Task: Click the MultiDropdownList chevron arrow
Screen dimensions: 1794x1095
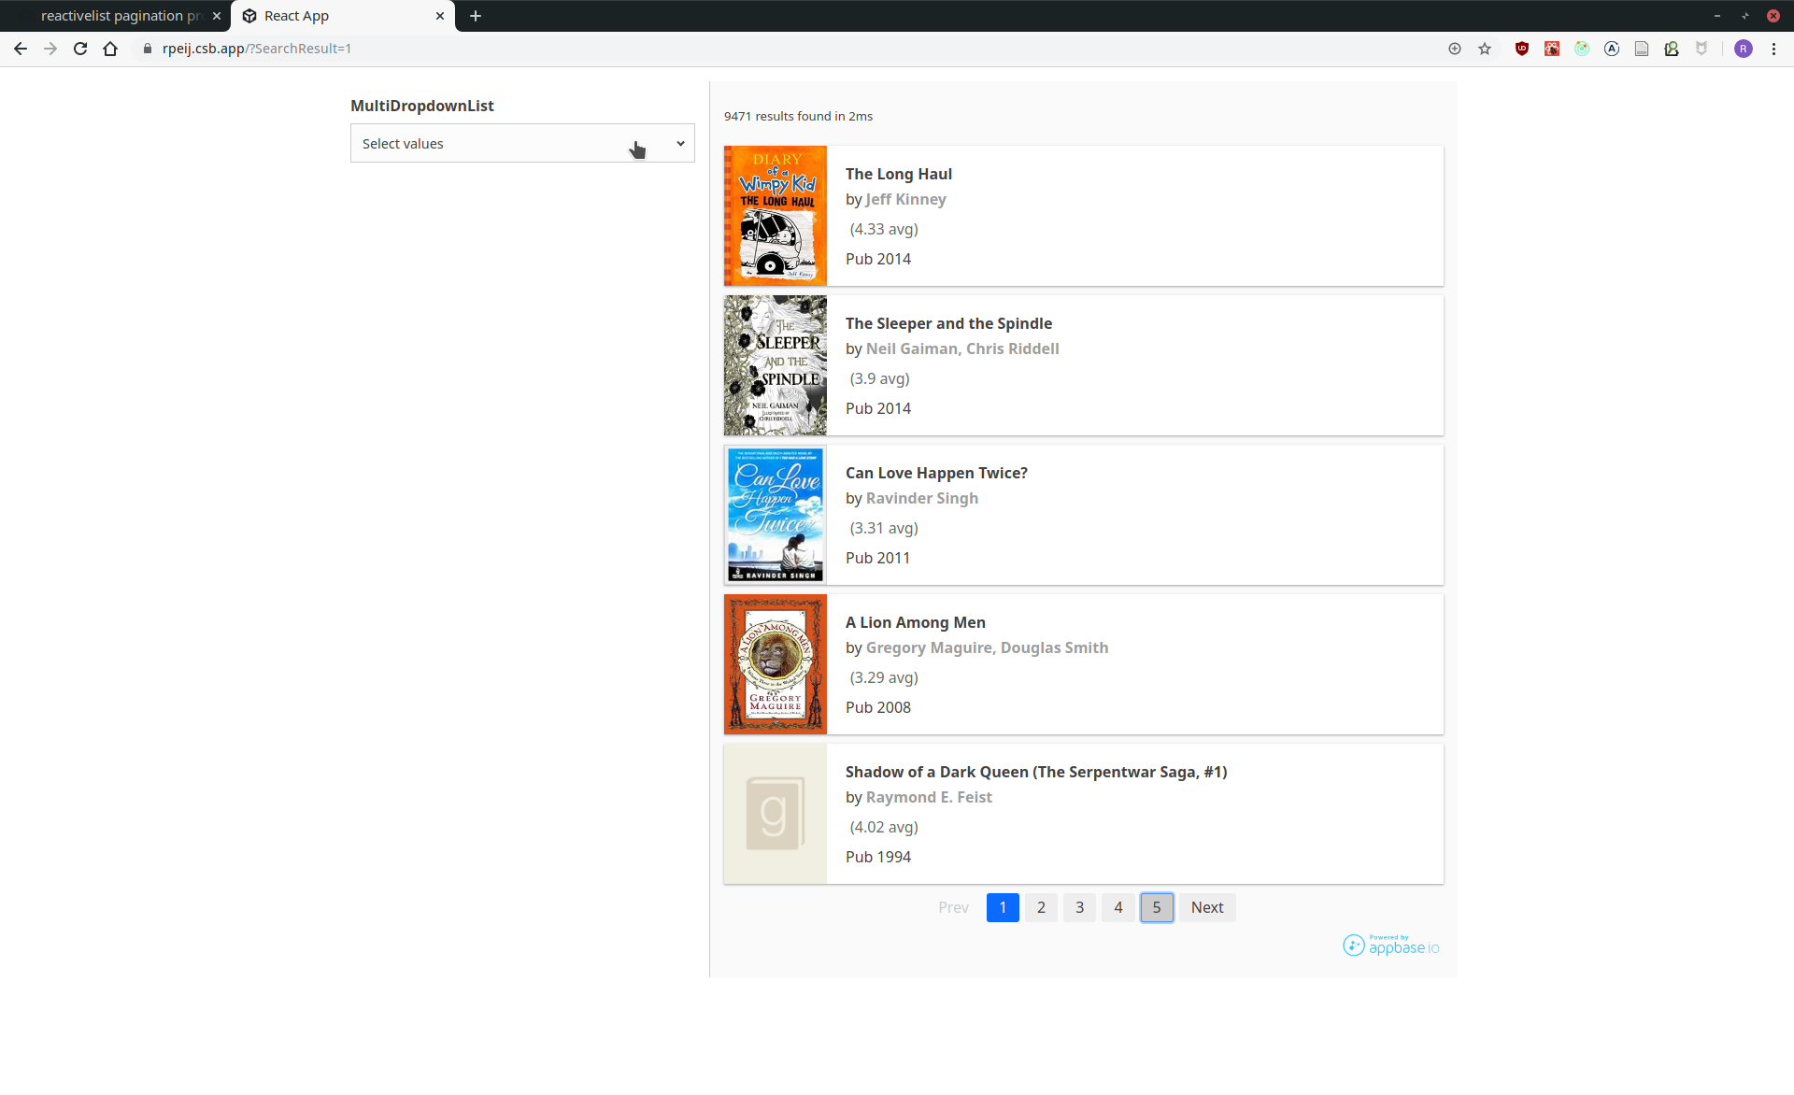Action: click(x=680, y=143)
